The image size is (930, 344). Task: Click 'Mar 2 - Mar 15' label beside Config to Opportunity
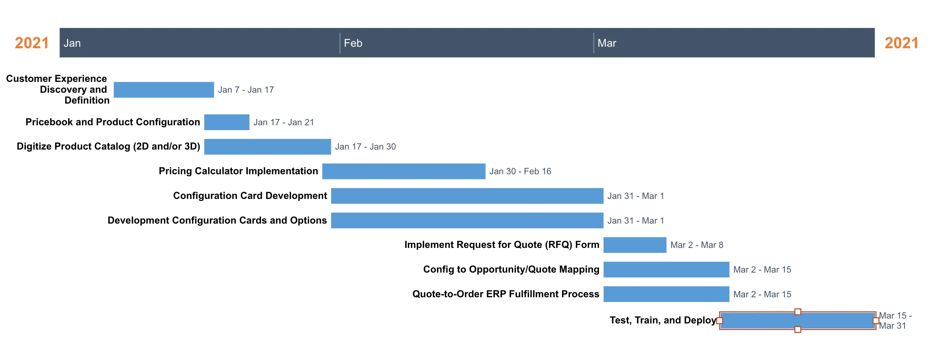[762, 270]
